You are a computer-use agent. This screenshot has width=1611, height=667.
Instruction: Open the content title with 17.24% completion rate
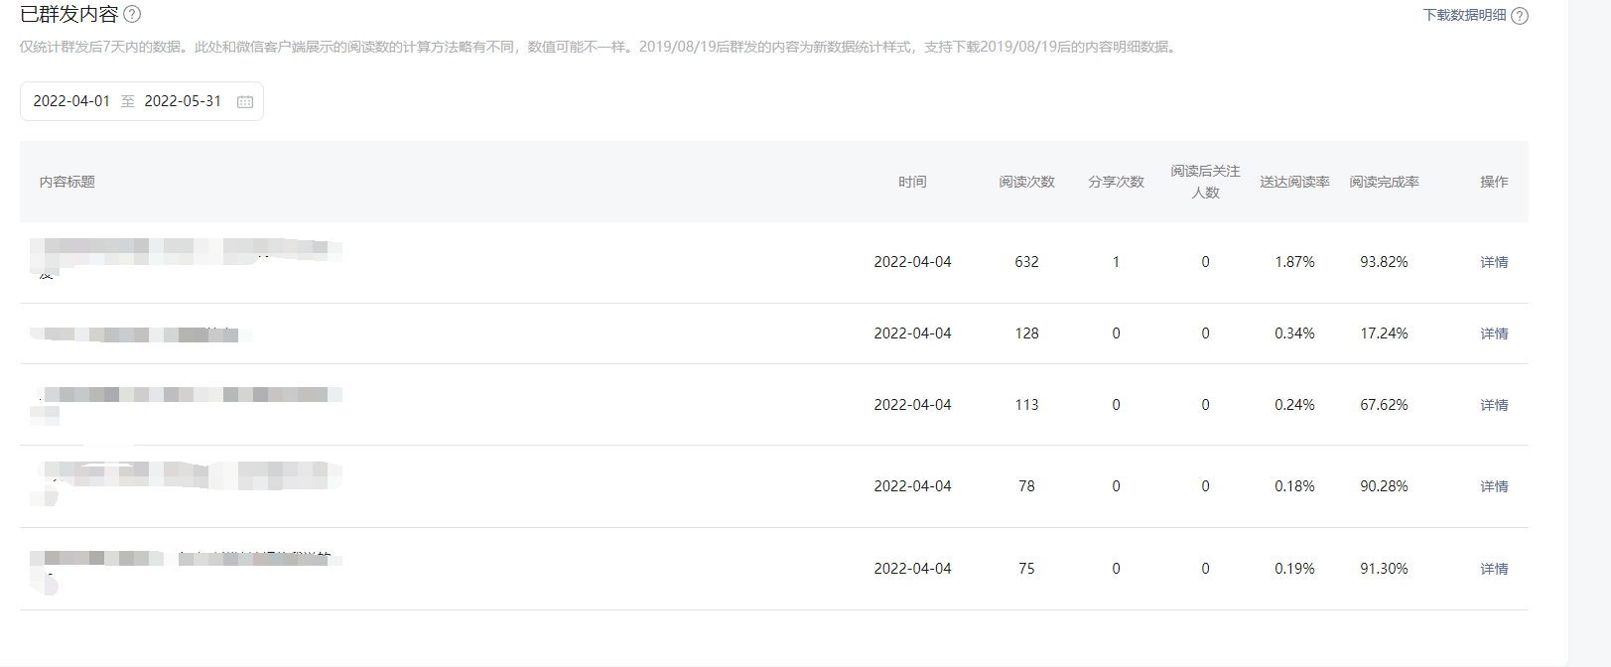139,334
